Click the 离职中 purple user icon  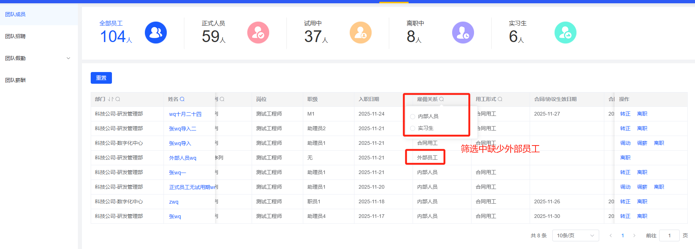[463, 33]
